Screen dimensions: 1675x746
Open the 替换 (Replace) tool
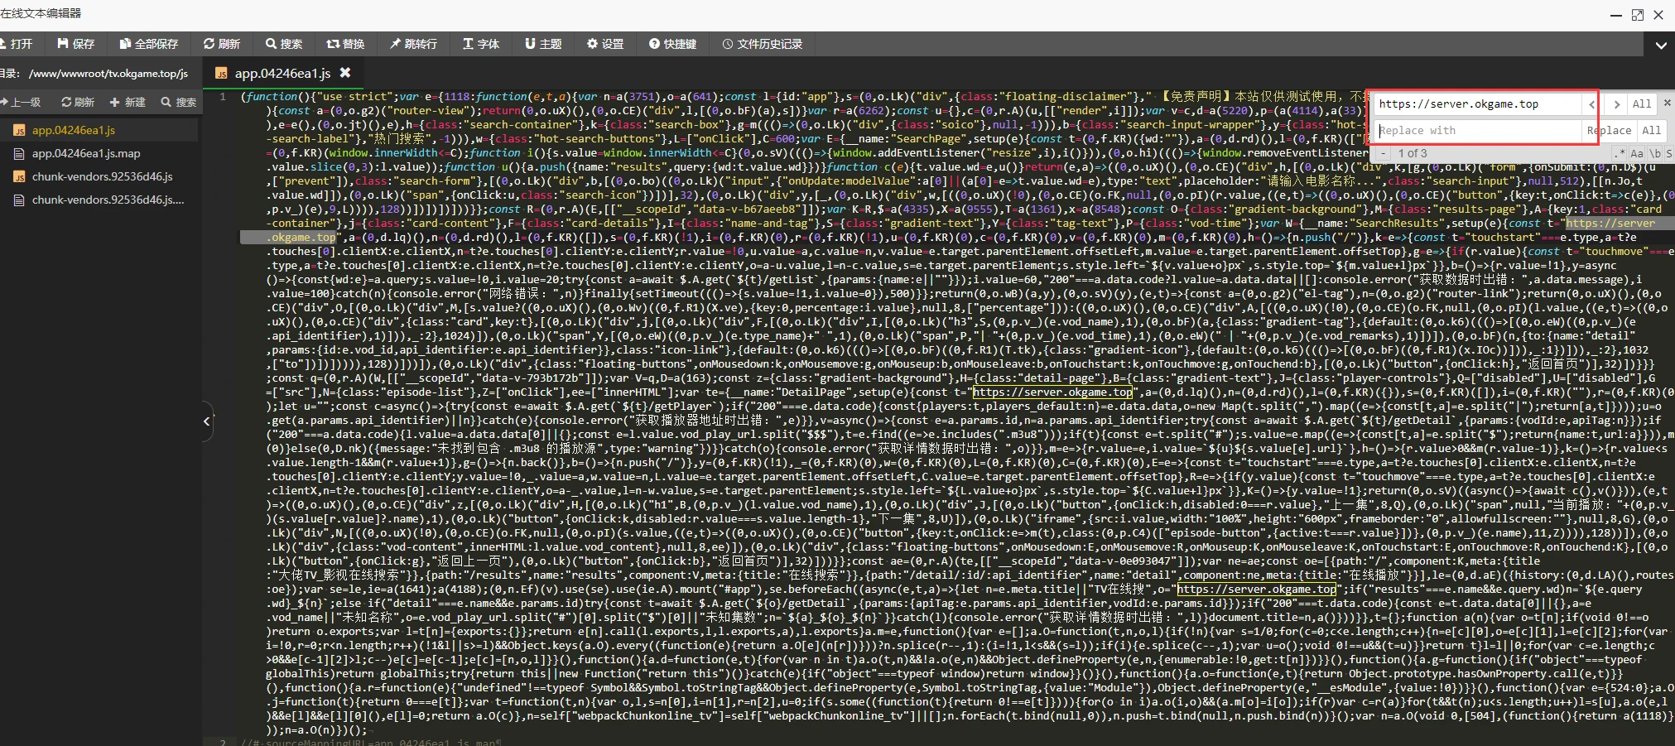pos(344,44)
